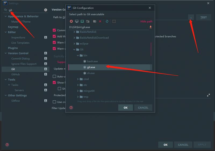The image size is (215, 151).
Task: Enable the 'Use cre...' checkbox
Action: pos(54,102)
